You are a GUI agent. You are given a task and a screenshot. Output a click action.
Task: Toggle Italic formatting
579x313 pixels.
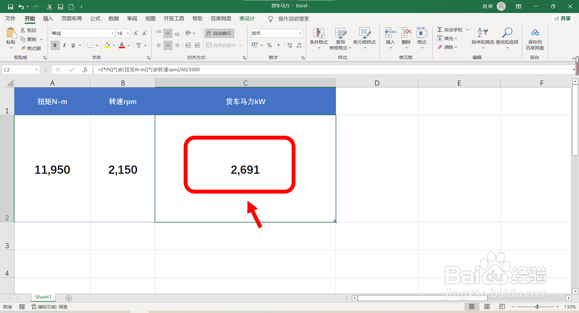tap(64, 45)
